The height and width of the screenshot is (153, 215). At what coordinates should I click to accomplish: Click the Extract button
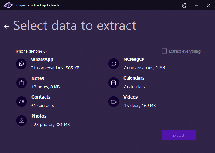click(x=178, y=135)
